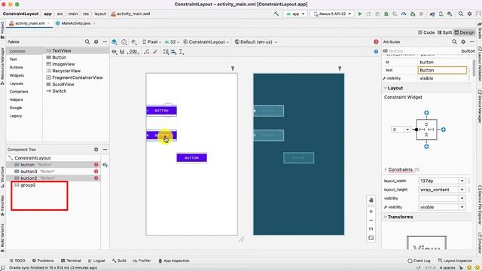Open the Layout Inspector tool window

tap(455, 260)
